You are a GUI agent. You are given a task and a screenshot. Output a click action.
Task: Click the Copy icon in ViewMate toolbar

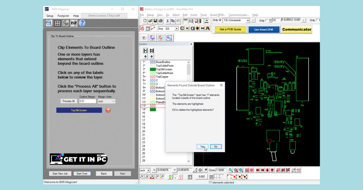tap(173, 21)
